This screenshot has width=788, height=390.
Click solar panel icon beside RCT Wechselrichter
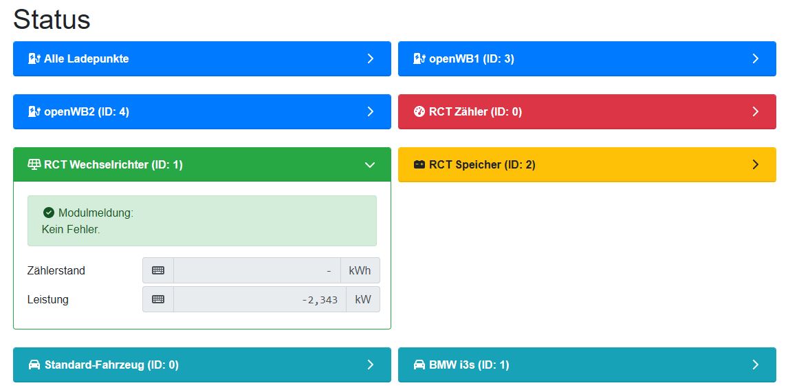coord(34,165)
